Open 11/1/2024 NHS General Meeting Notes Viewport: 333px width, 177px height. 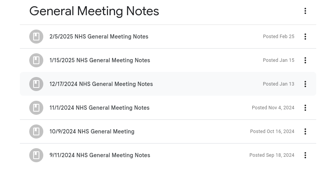click(x=99, y=108)
